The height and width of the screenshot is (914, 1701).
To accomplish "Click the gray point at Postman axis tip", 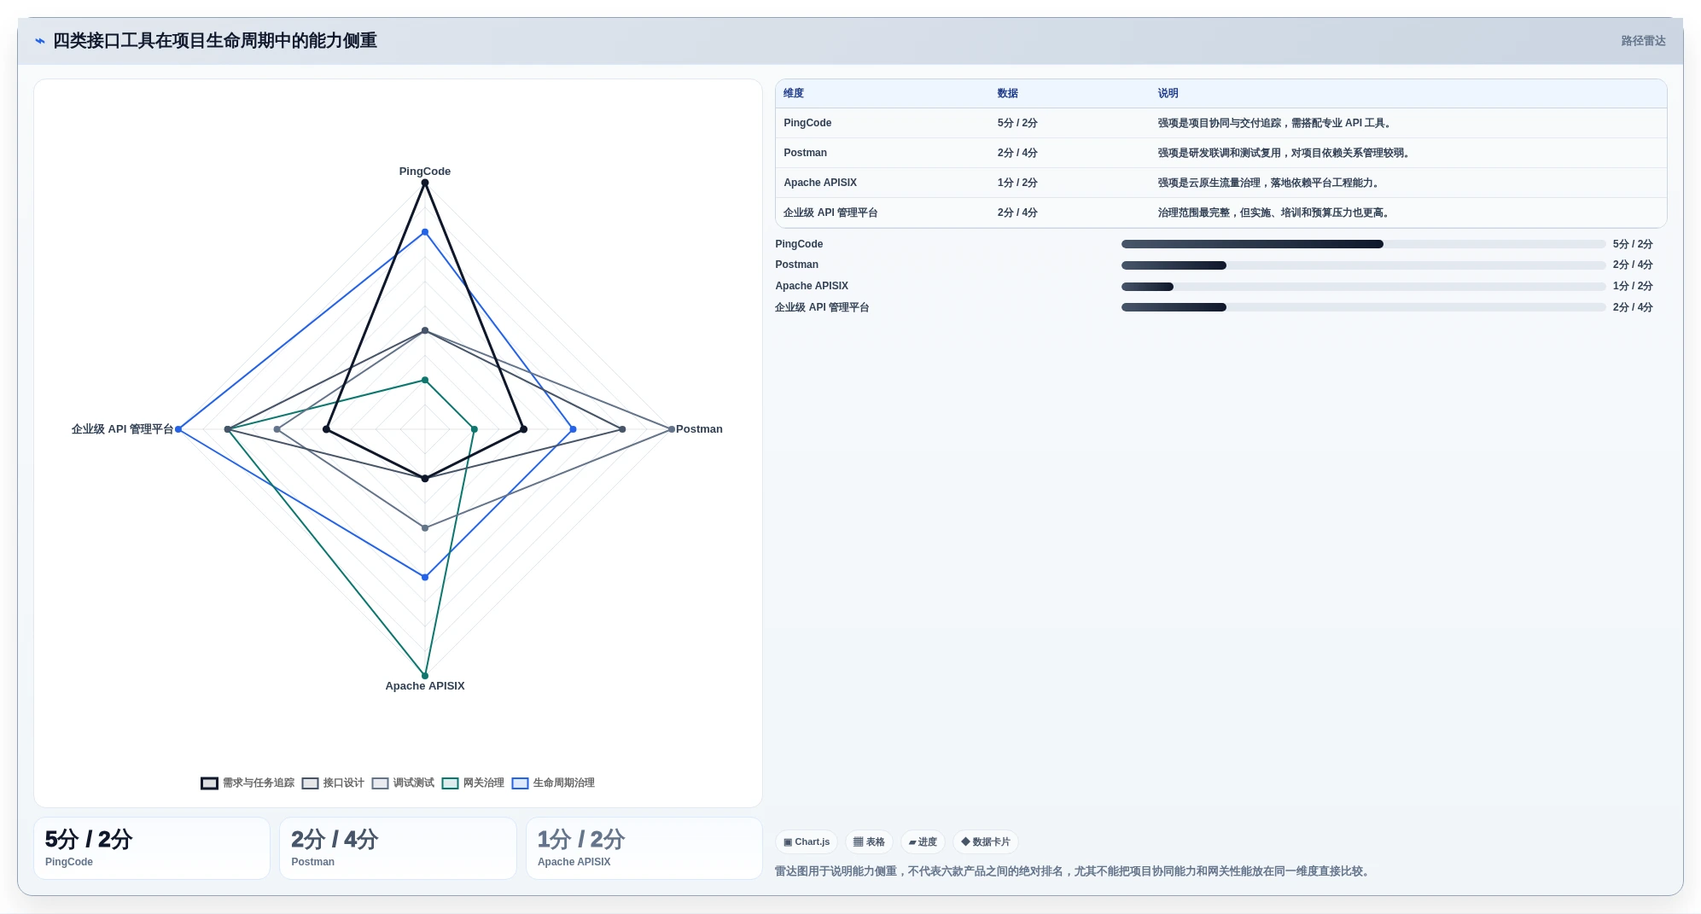I will pos(672,429).
